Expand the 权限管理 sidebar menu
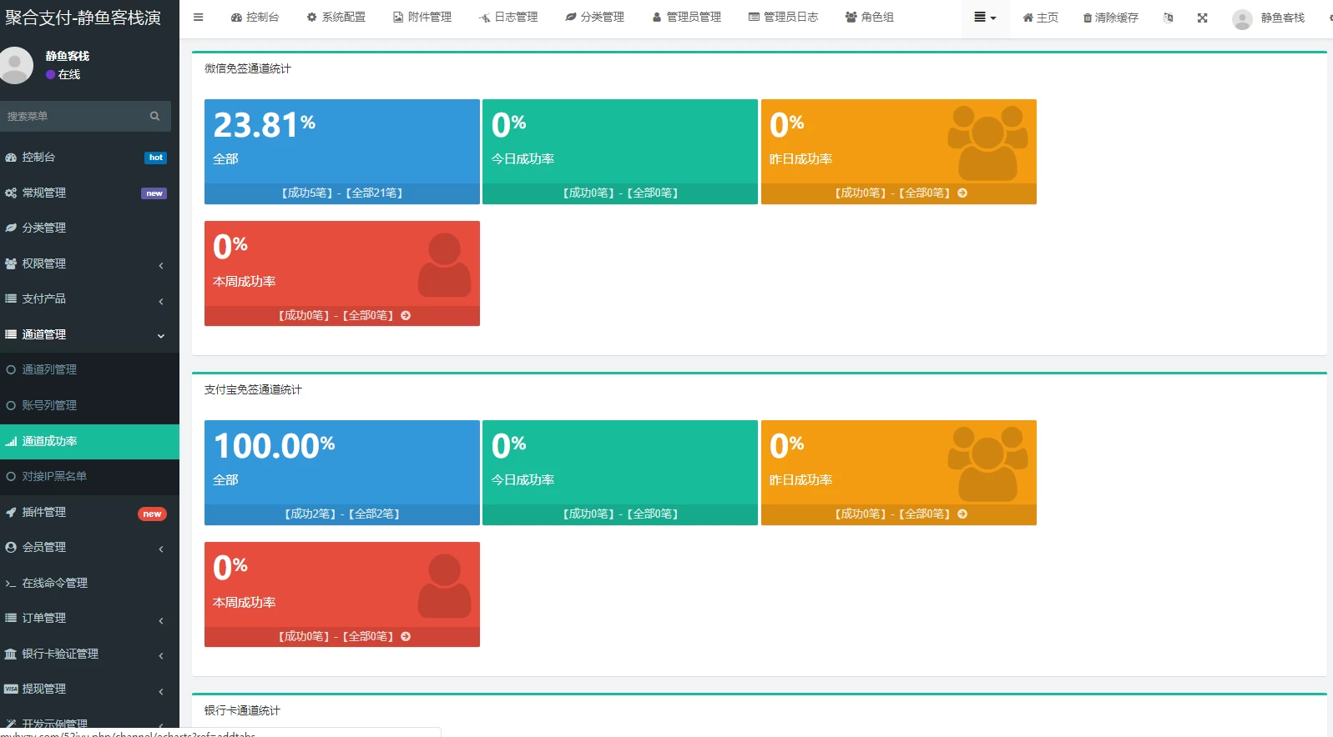 coord(83,263)
